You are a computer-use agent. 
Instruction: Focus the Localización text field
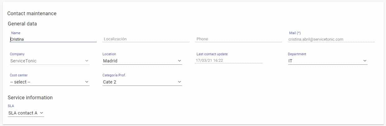click(x=146, y=39)
